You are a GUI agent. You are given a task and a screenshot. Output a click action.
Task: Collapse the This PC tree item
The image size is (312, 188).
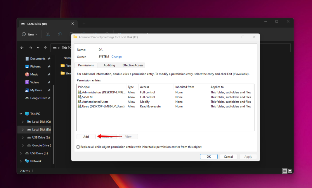click(20, 114)
